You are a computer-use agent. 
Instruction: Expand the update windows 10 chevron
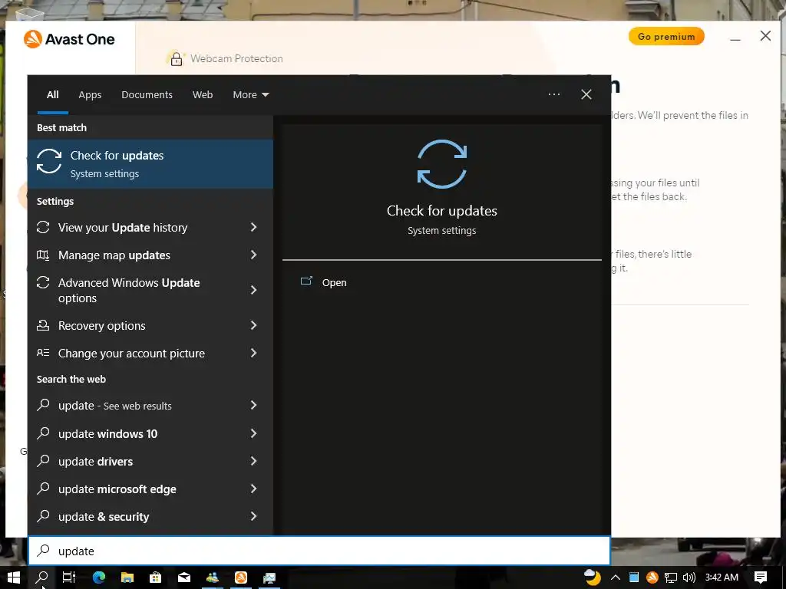[x=253, y=433]
